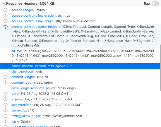Click help icon for access-control-expose-headers

6,27
